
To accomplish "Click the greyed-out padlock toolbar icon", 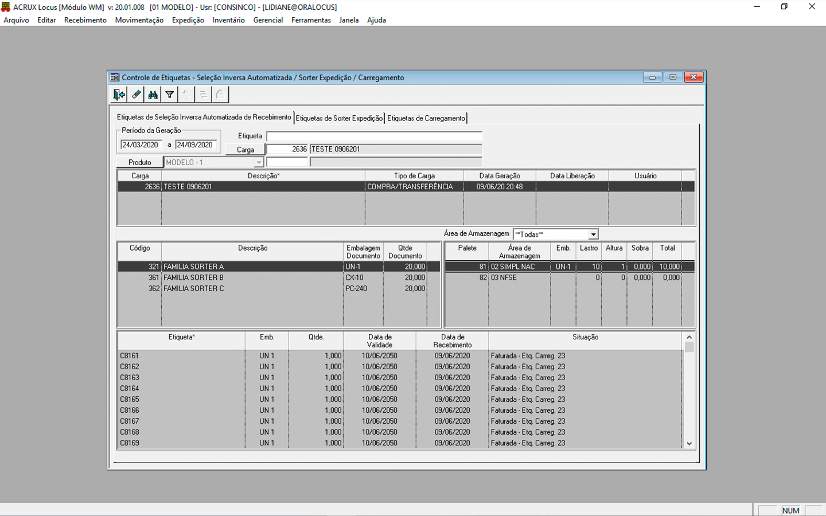I will pyautogui.click(x=220, y=95).
